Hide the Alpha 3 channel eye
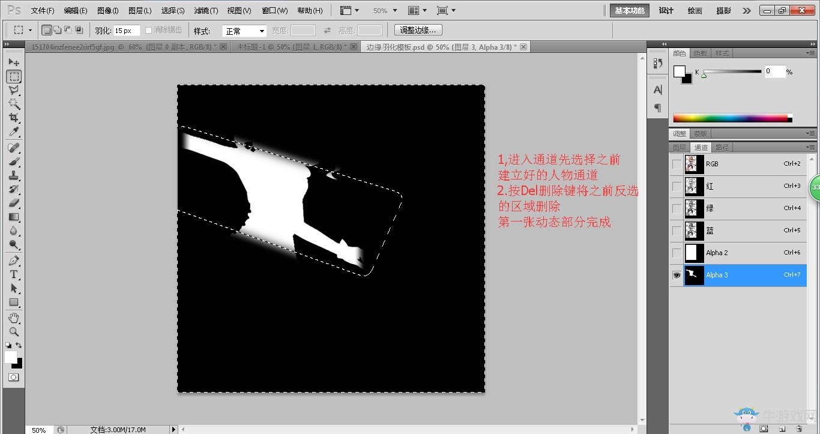The image size is (820, 434). click(677, 275)
